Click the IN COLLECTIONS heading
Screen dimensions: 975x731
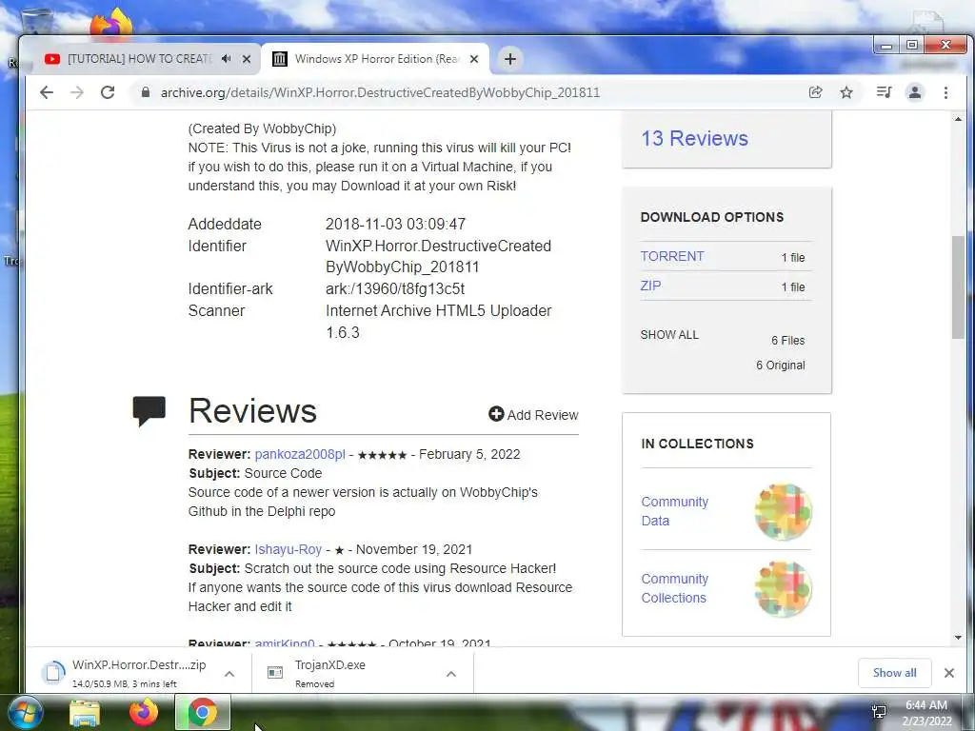[x=697, y=444]
